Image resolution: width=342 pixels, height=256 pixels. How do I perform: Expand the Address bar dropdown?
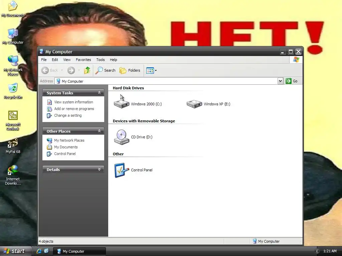pyautogui.click(x=280, y=81)
